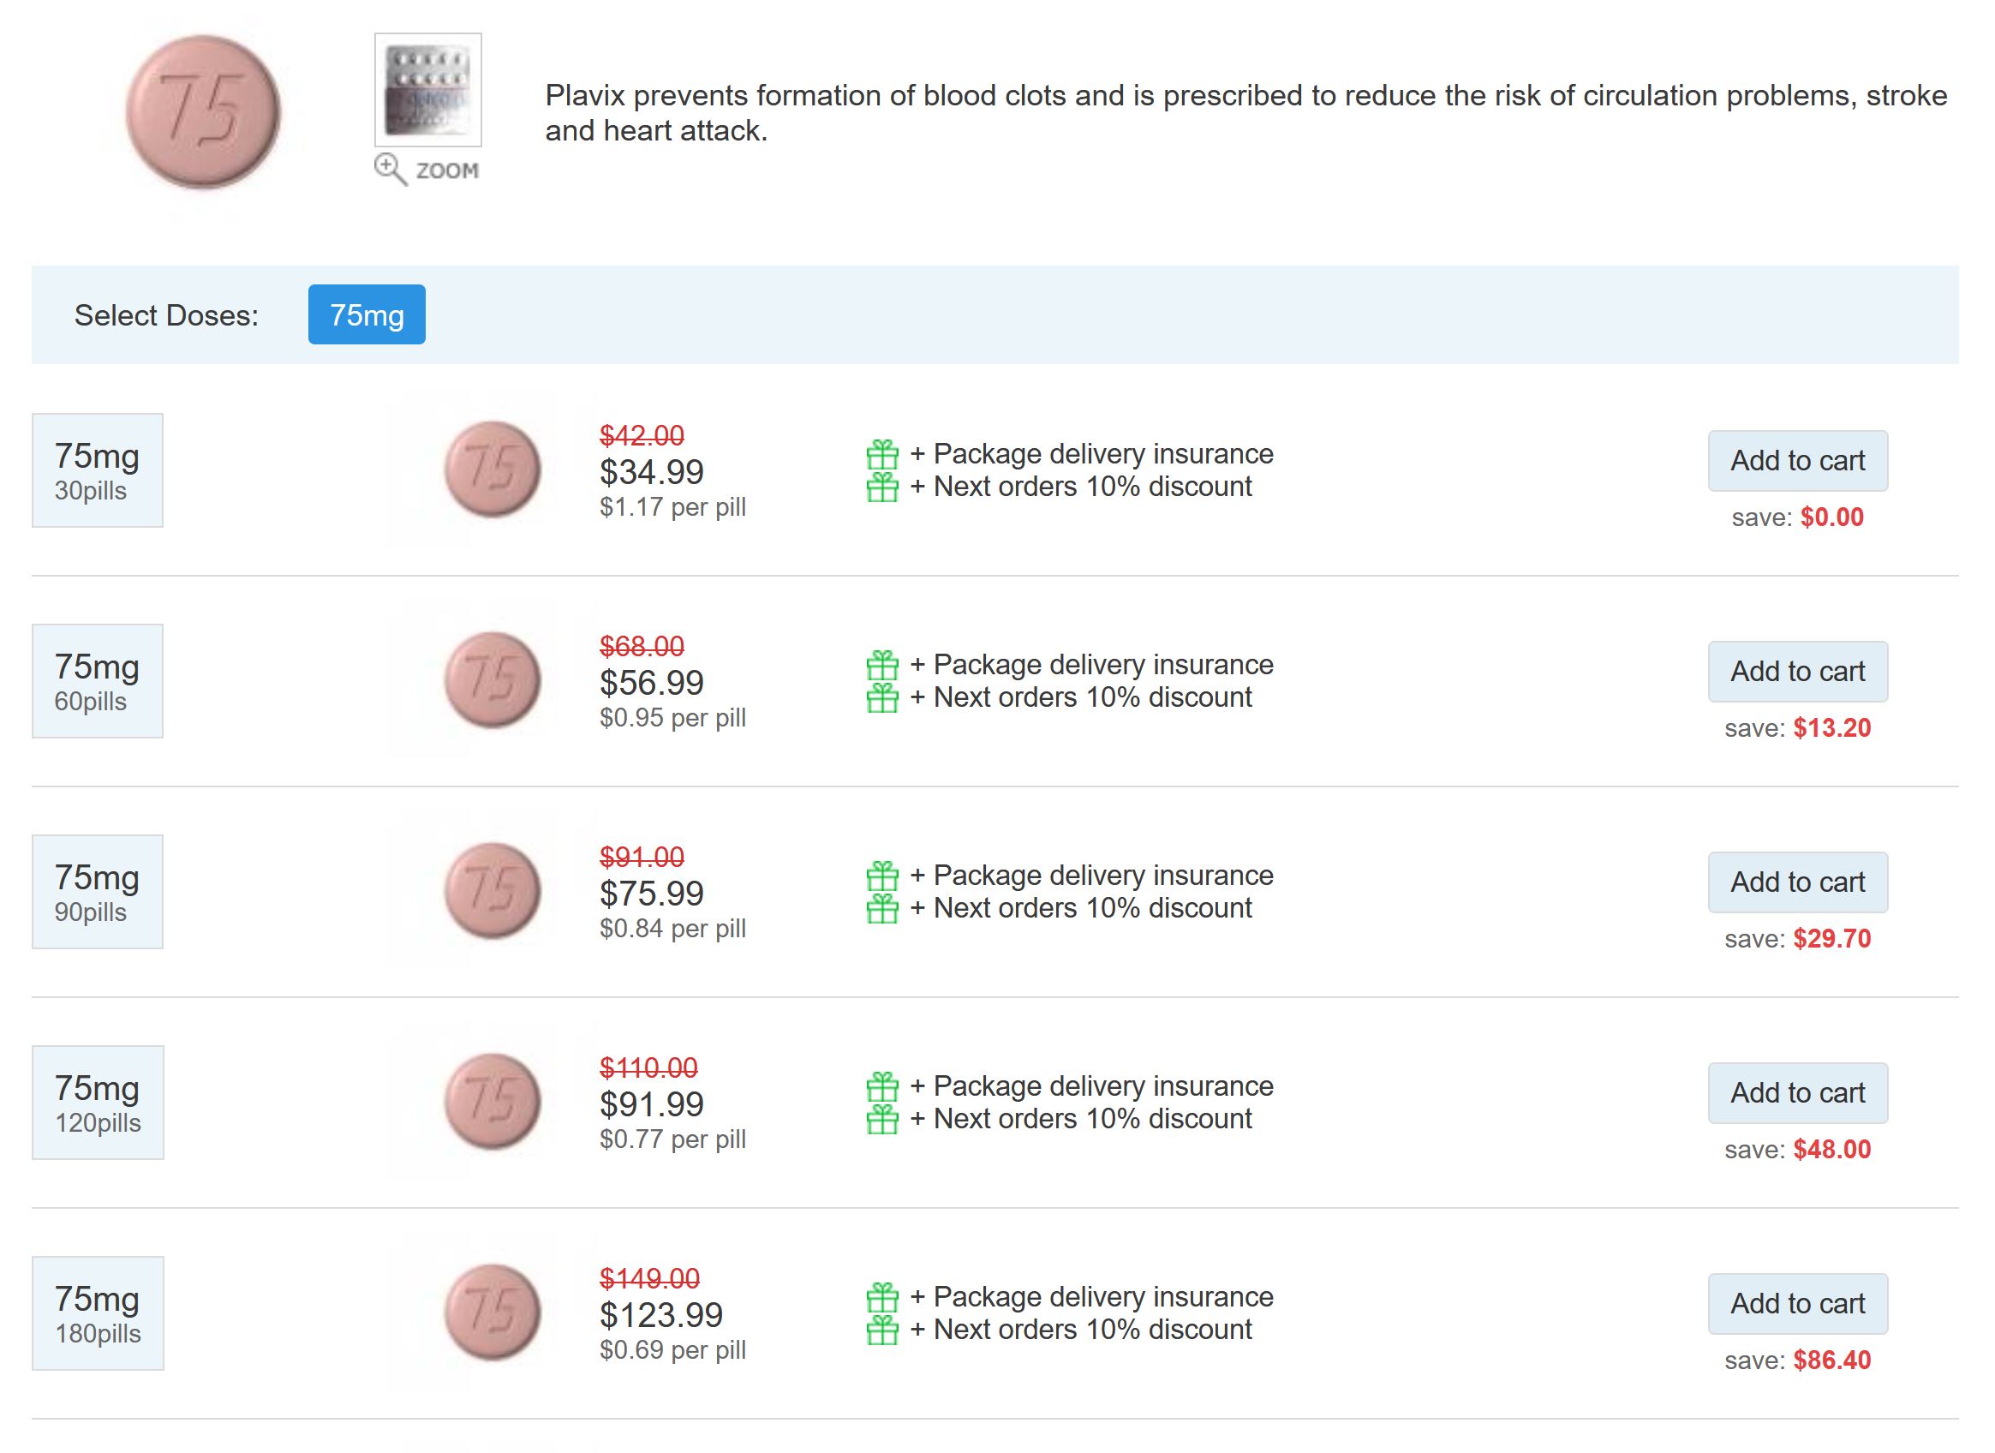Add the 90 pills package to cart

pos(1798,882)
